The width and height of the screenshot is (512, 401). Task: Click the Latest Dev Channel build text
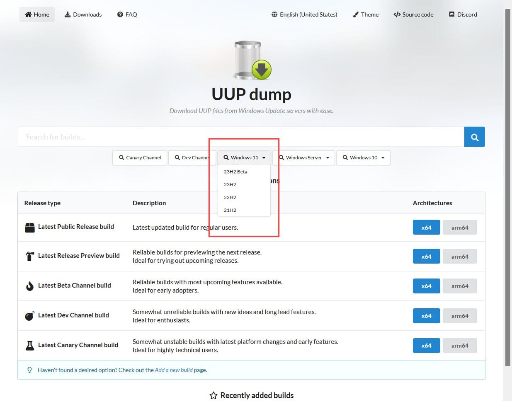click(73, 315)
